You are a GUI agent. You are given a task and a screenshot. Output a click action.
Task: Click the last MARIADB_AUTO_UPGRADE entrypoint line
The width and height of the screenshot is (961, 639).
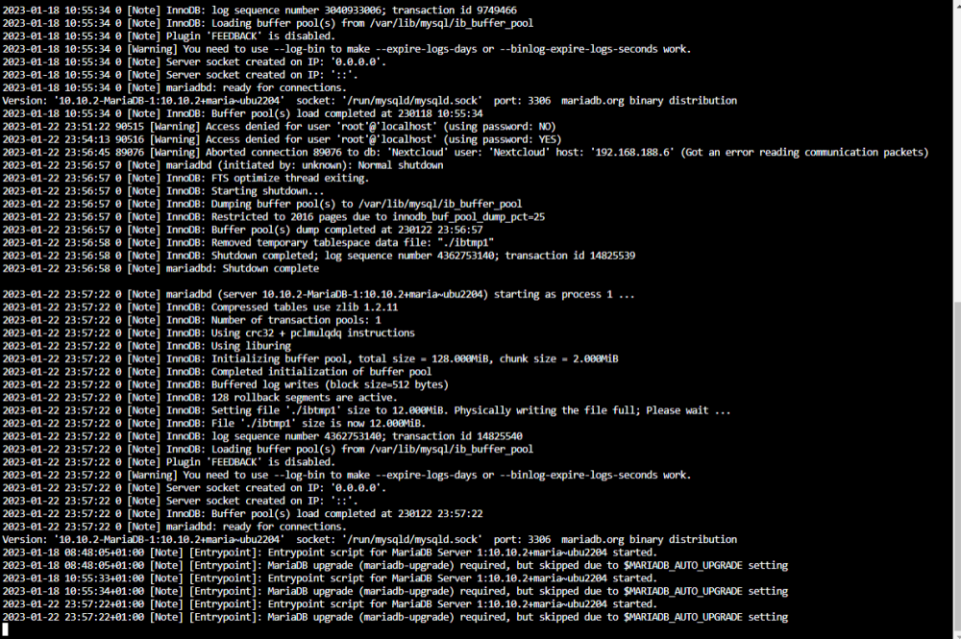pyautogui.click(x=395, y=617)
